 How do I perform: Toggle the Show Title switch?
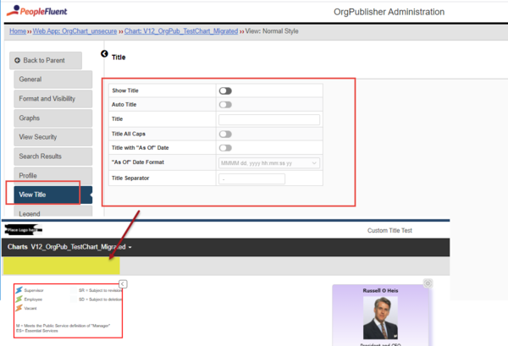[225, 91]
